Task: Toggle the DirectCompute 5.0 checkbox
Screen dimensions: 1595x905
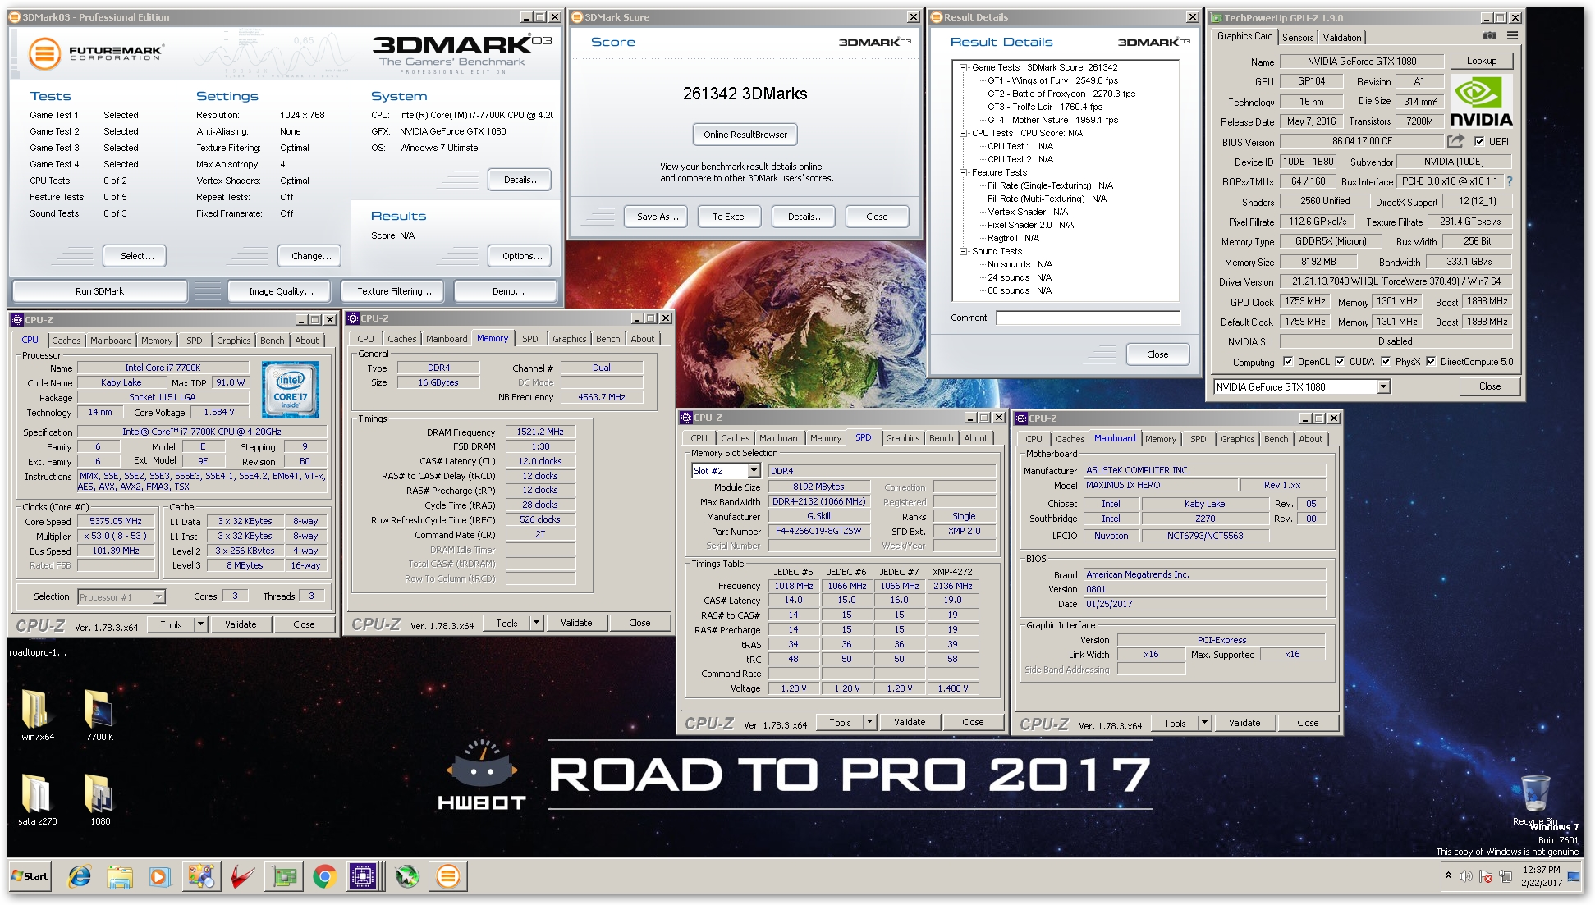Action: click(1431, 361)
